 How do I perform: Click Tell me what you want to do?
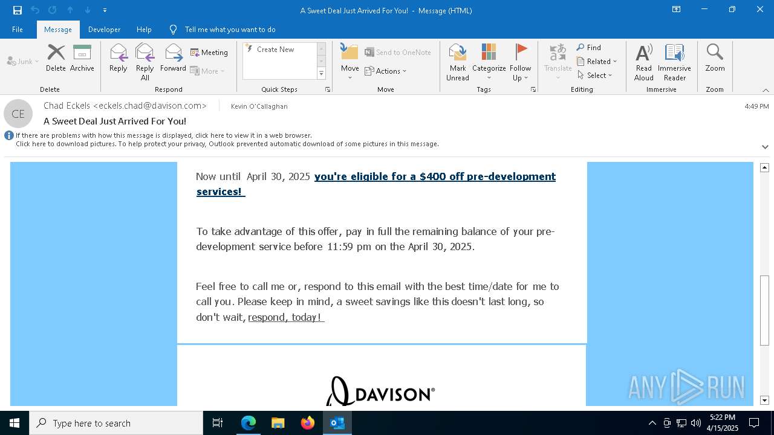(x=230, y=30)
